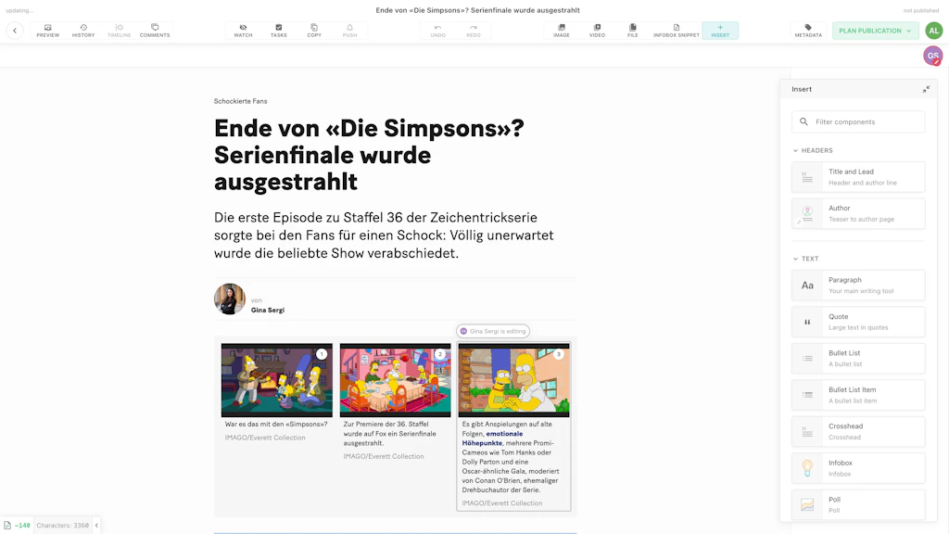Insert an Image from toolbar
Screen dimensions: 949x534
tap(562, 31)
